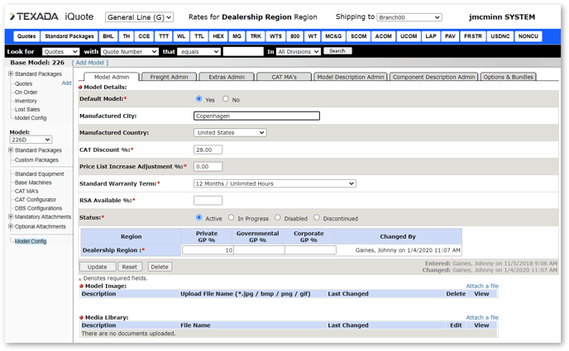Set Default Model to No
The height and width of the screenshot is (351, 569).
pos(226,99)
